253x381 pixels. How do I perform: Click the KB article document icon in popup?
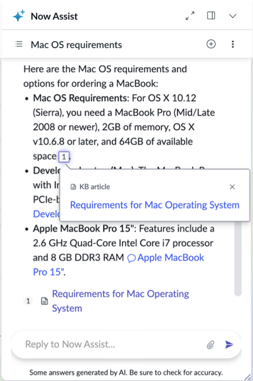coord(73,187)
